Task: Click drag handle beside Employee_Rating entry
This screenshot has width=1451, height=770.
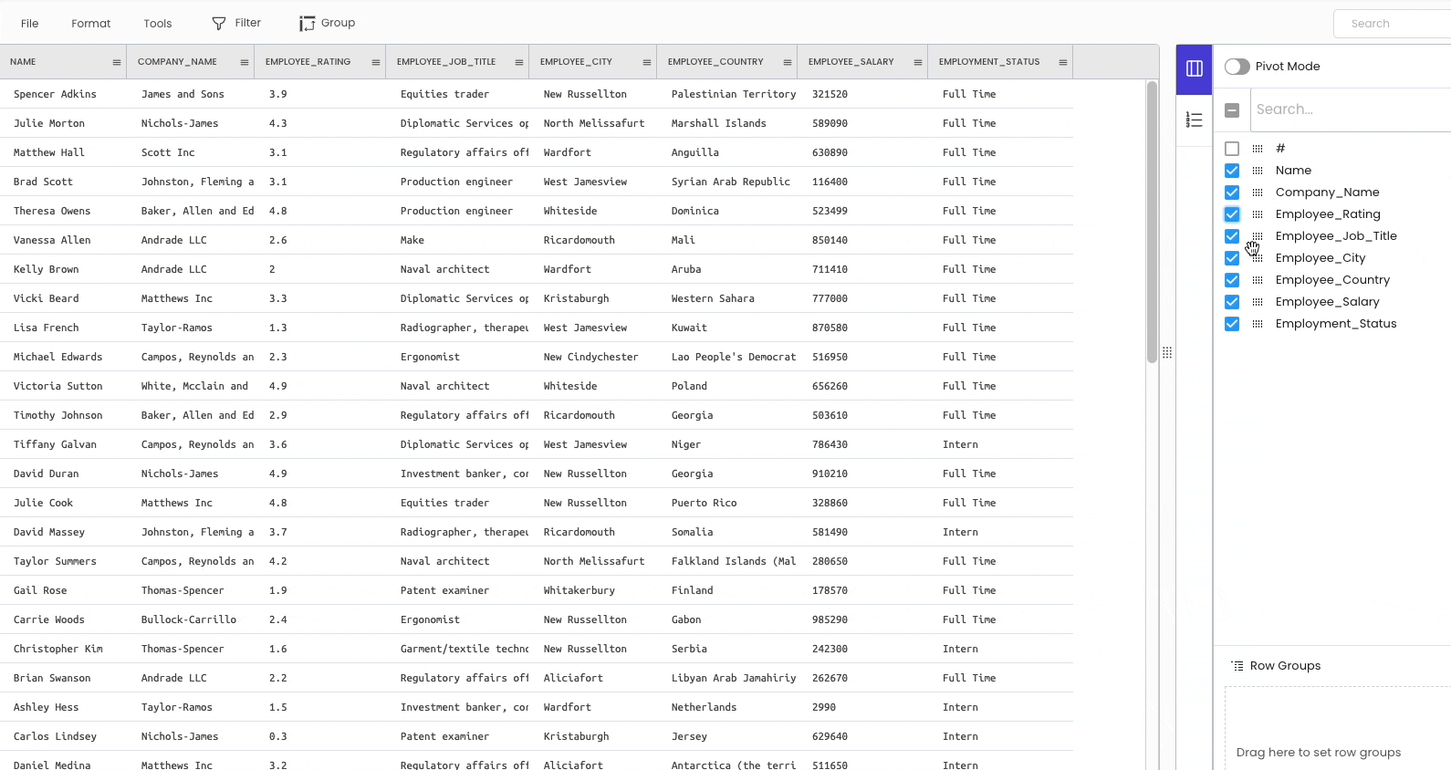Action: click(x=1258, y=214)
